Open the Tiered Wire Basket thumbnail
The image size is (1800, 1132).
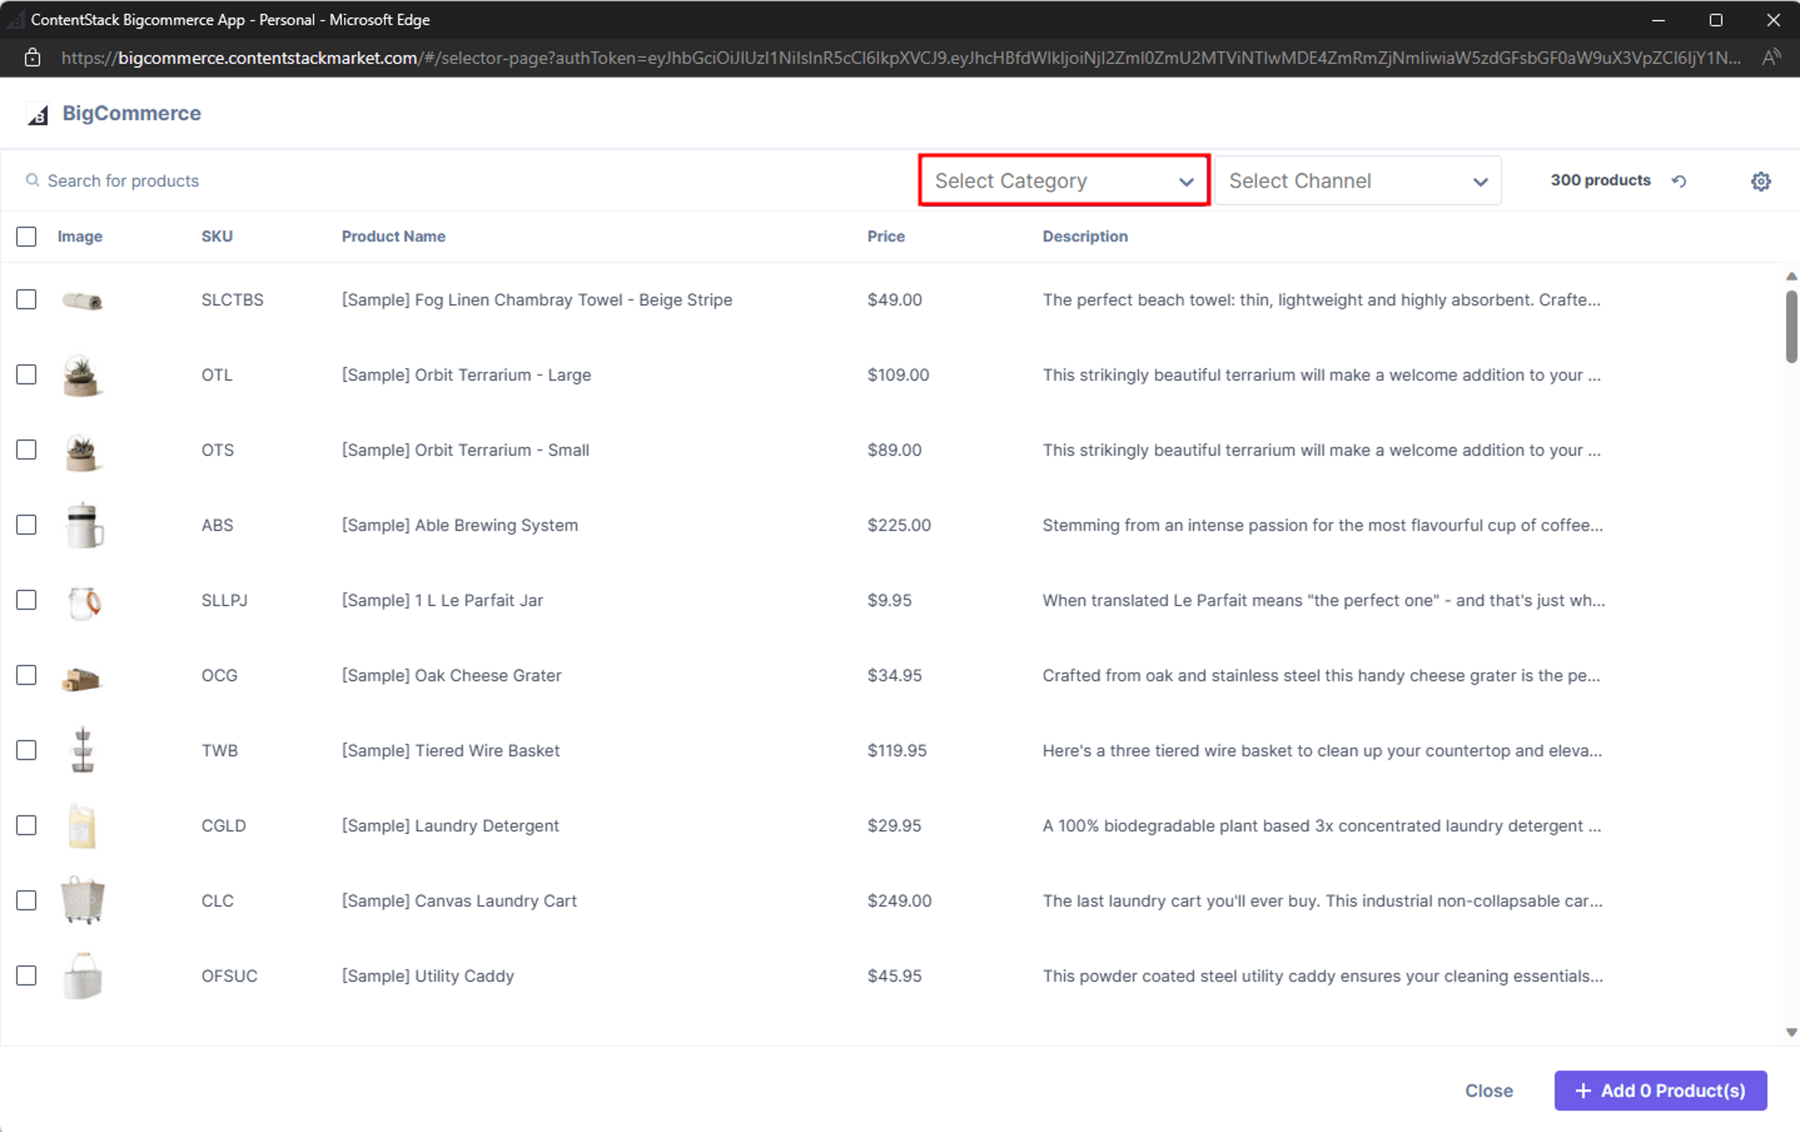click(x=82, y=750)
